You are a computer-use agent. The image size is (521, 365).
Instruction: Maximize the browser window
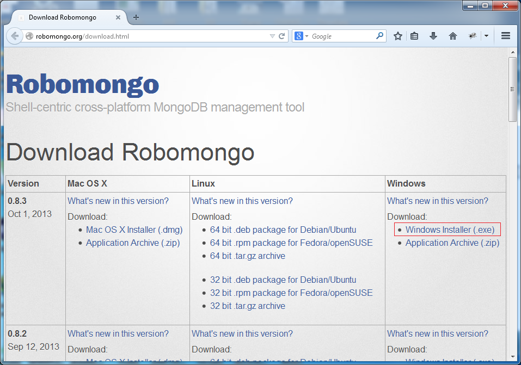(x=485, y=5)
